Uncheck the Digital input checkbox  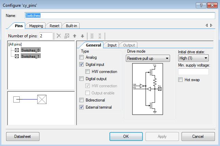[x=81, y=64]
